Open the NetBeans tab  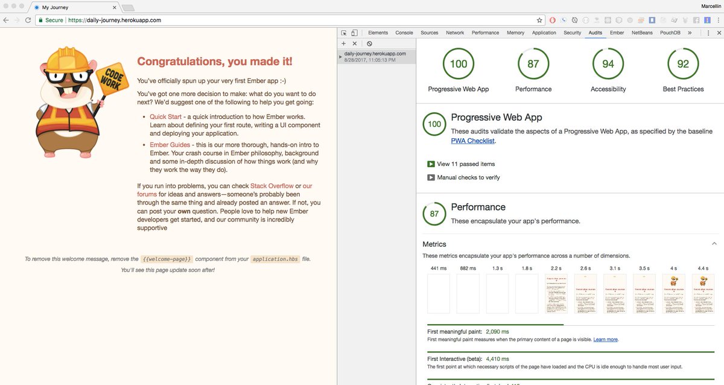[643, 33]
